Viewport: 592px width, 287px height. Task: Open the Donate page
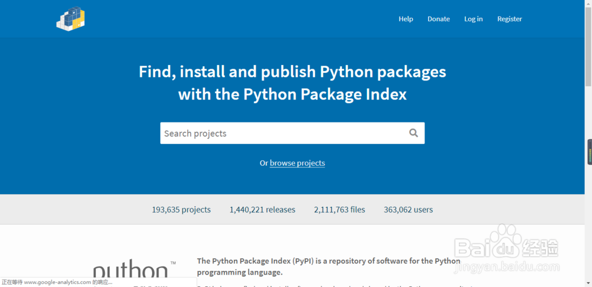(438, 19)
